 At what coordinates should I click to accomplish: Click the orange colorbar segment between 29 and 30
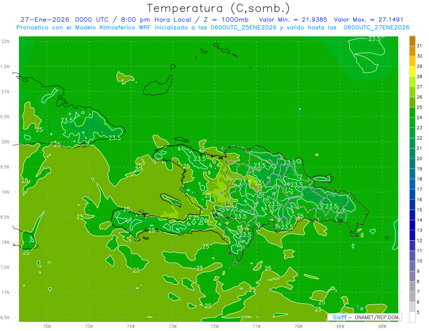tap(412, 61)
